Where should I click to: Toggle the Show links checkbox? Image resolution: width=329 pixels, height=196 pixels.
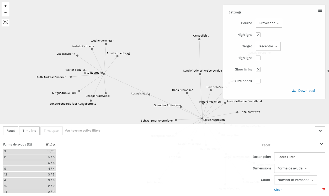tap(258, 69)
